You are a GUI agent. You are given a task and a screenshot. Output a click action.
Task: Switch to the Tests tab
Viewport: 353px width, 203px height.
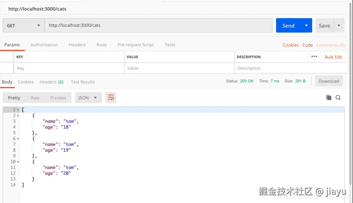click(170, 45)
